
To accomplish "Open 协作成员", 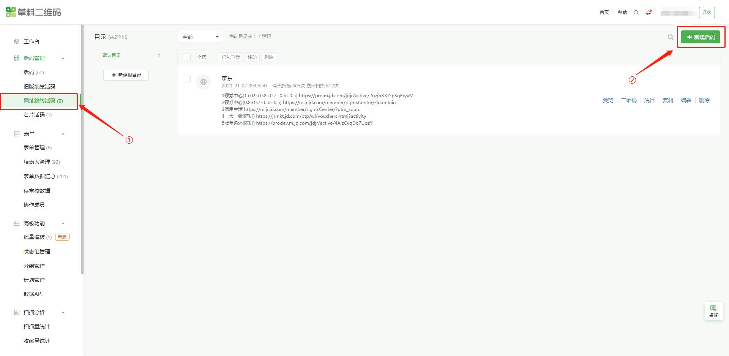I will tap(34, 205).
